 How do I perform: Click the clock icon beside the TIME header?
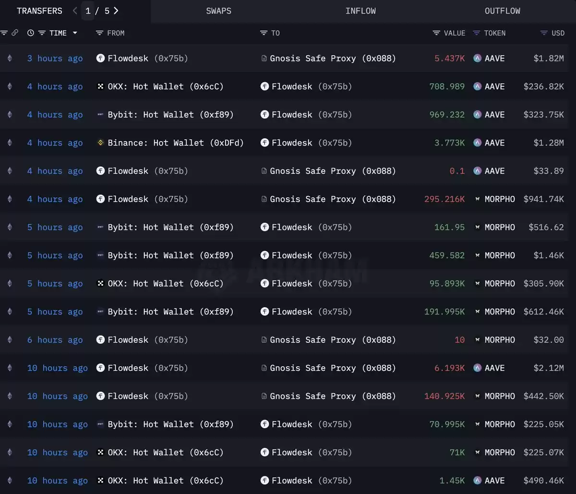coord(31,33)
